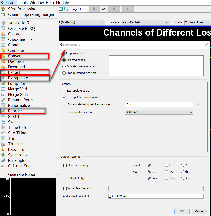Viewport: 211px width, 216px height.
Task: Click the Cascade puzzle-piece icon
Action: 3,34
